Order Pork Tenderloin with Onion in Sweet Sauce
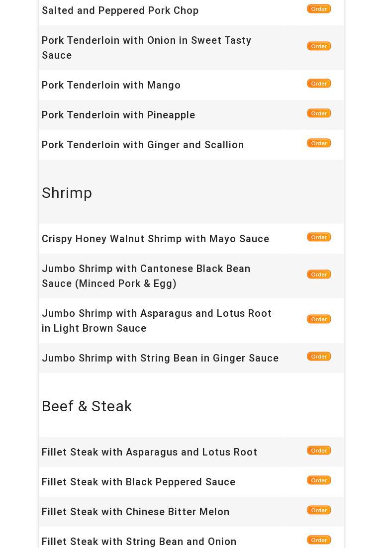Screen dimensions: 383x548 [319, 46]
